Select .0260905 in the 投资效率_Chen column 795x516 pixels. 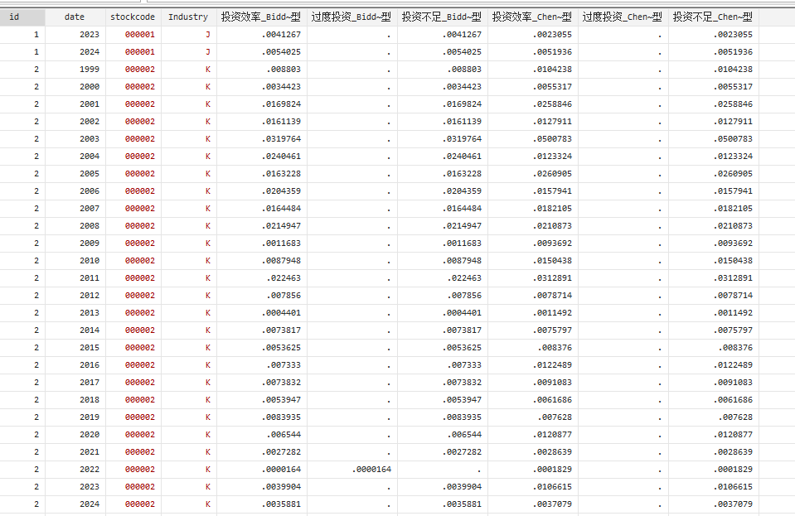[532, 174]
